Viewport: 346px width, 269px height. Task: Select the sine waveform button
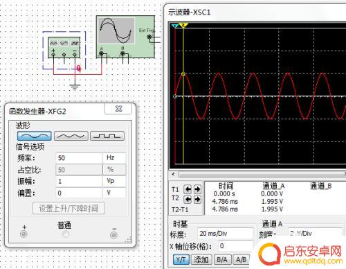pos(35,136)
